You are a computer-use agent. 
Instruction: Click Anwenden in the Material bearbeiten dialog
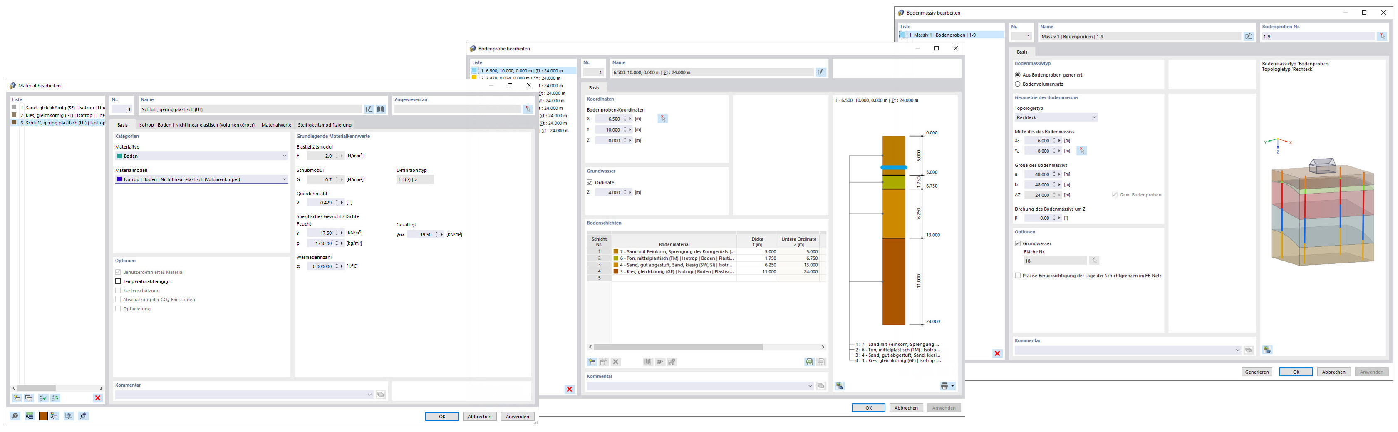pos(518,417)
